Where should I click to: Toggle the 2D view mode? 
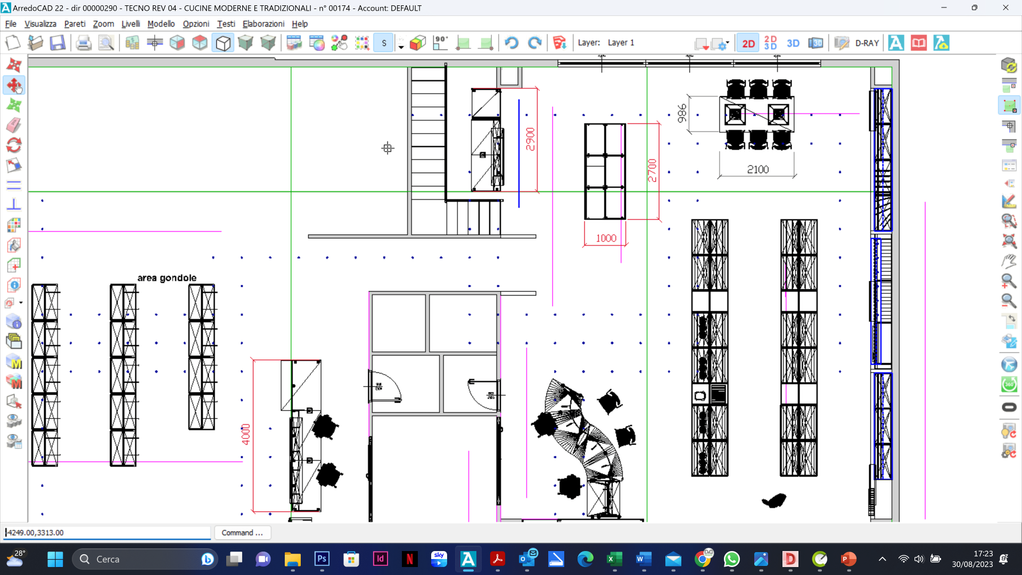(x=748, y=43)
